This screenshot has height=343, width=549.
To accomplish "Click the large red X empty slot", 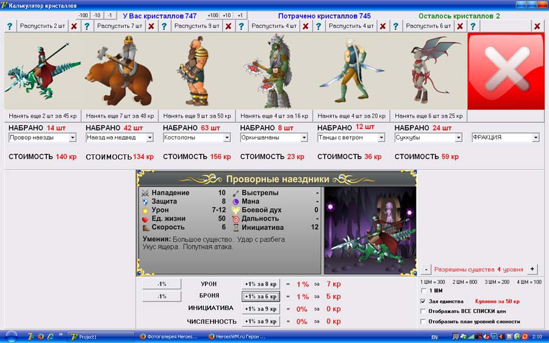I will 506,71.
